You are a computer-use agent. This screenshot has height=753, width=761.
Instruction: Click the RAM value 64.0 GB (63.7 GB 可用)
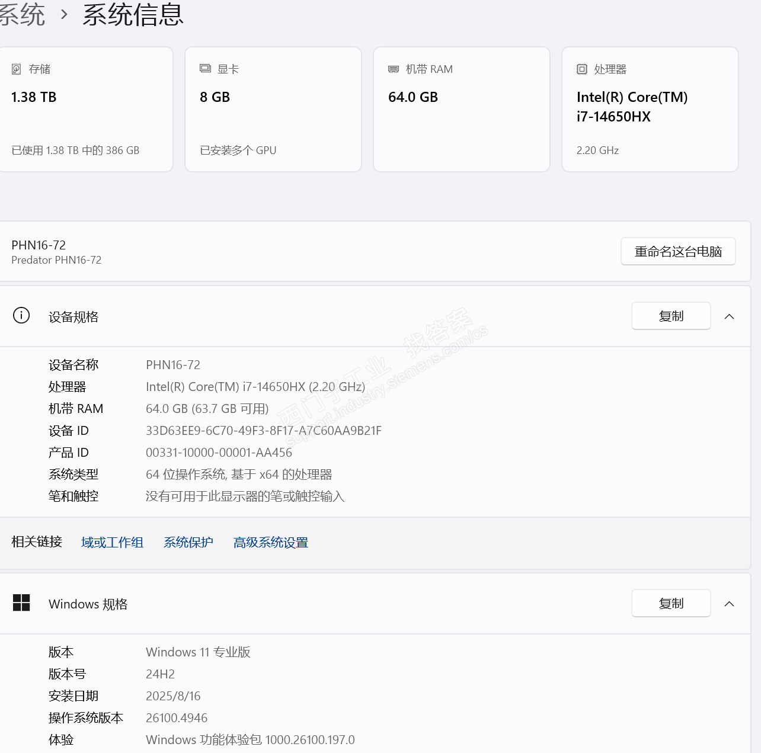point(207,409)
